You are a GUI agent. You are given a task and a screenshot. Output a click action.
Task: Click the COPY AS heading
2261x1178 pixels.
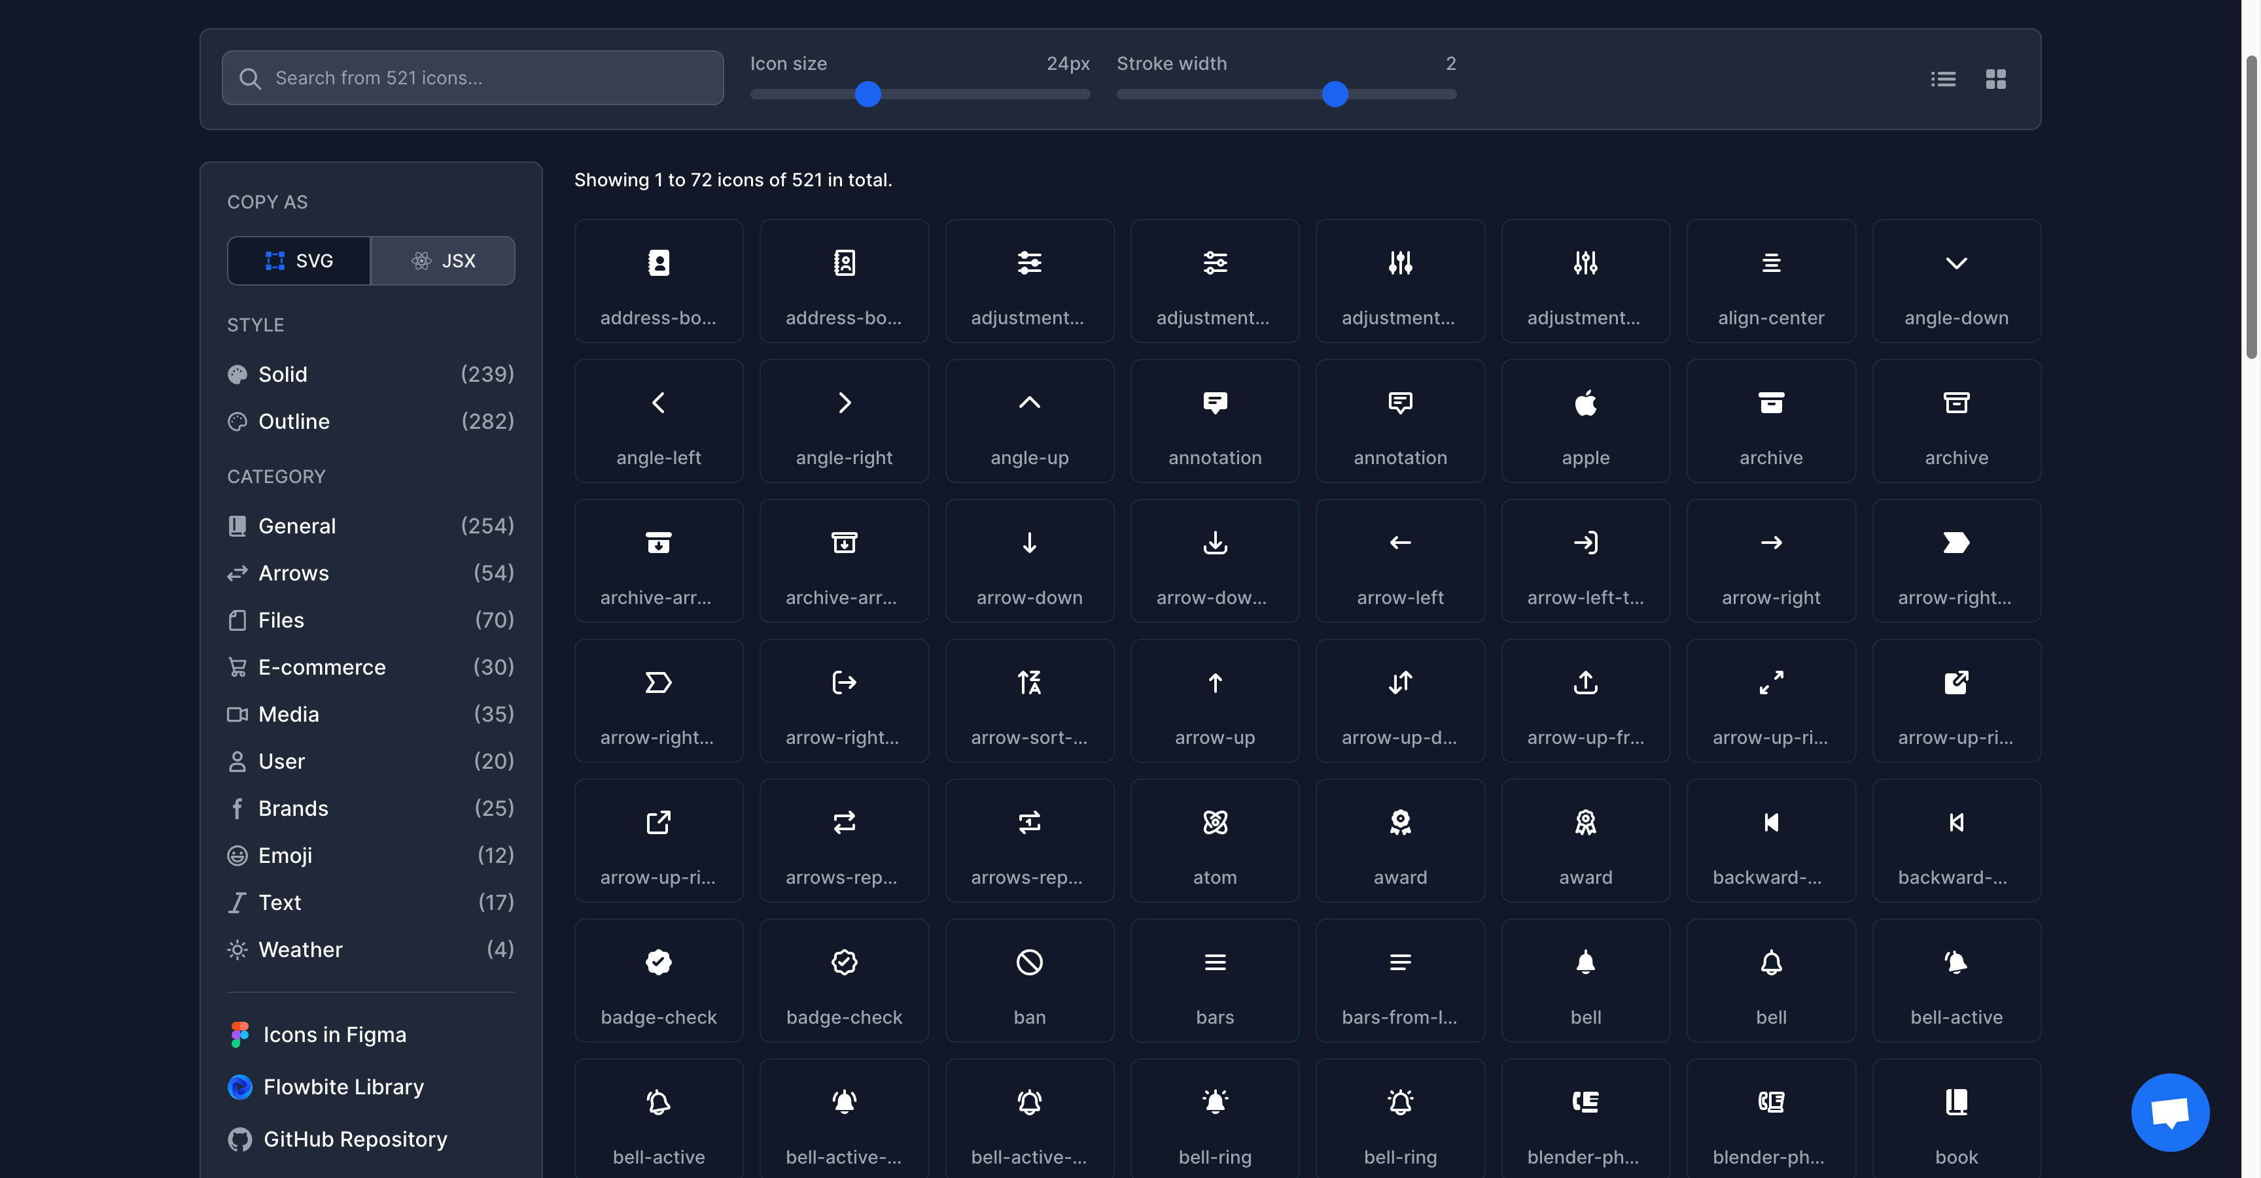[x=268, y=202]
